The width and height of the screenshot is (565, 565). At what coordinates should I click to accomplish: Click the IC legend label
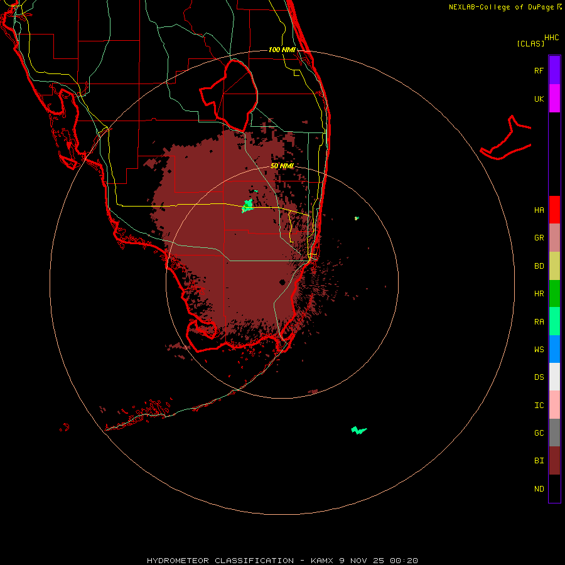click(539, 406)
